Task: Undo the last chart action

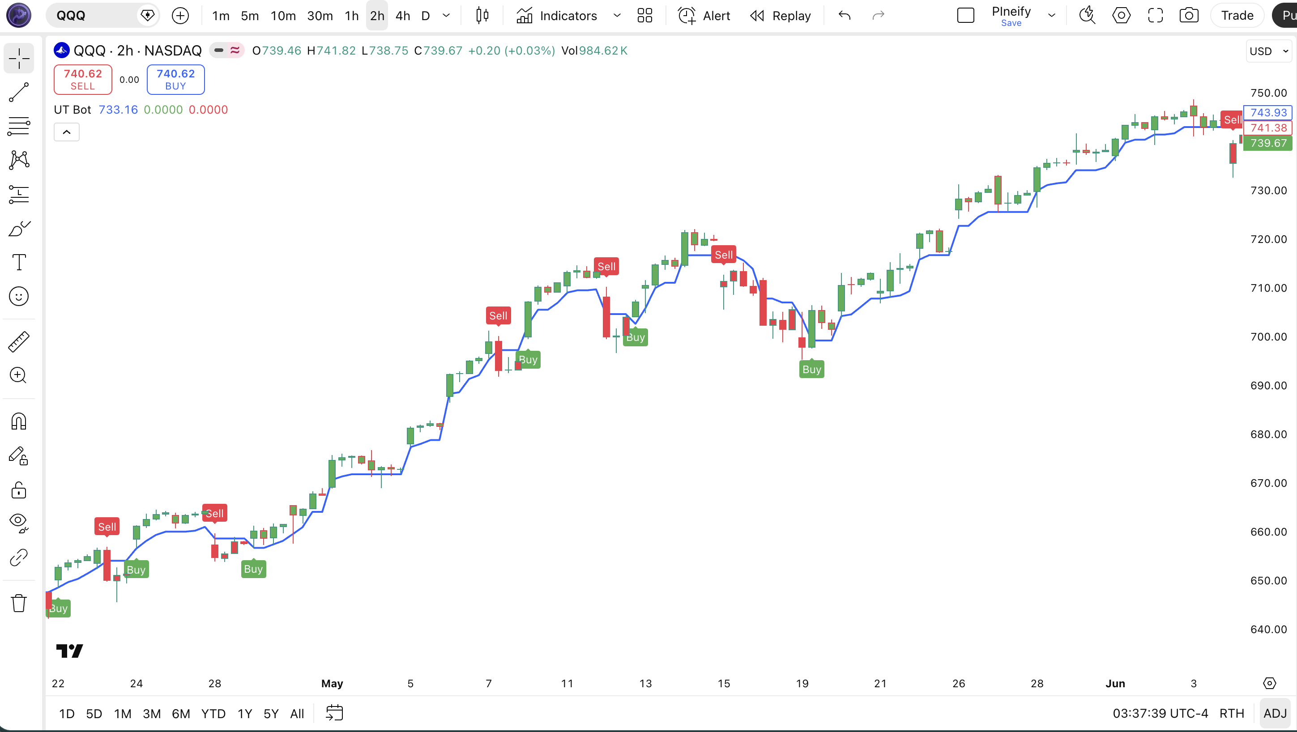Action: [845, 16]
